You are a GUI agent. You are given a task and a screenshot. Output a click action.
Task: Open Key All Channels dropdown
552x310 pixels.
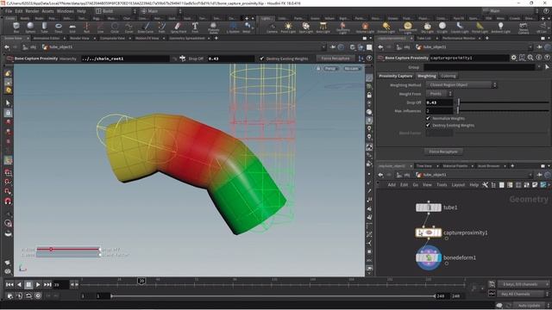524,294
